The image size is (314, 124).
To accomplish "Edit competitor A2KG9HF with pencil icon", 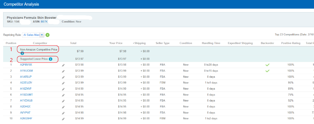I will [x=63, y=119].
